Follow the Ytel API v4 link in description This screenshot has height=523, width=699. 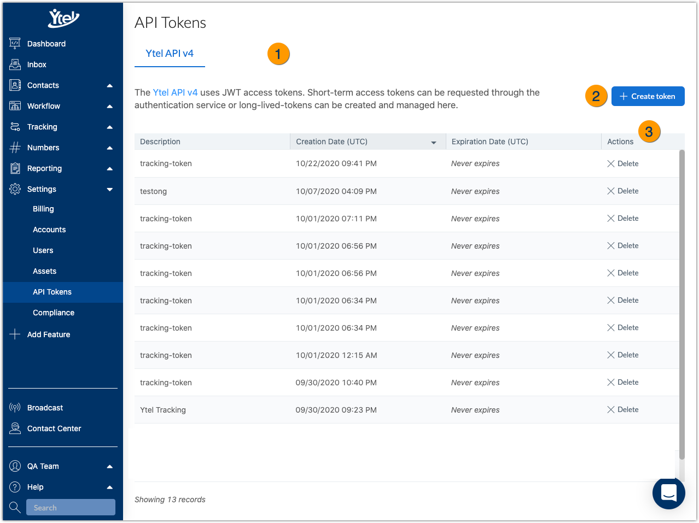pyautogui.click(x=175, y=92)
